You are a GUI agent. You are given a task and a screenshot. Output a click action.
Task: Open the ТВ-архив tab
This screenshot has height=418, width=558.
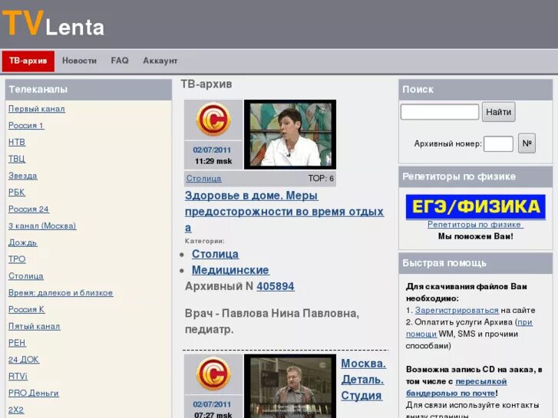pyautogui.click(x=28, y=61)
